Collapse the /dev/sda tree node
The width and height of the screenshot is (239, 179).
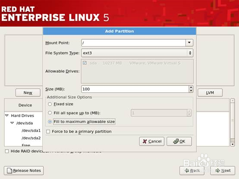coord(12,123)
